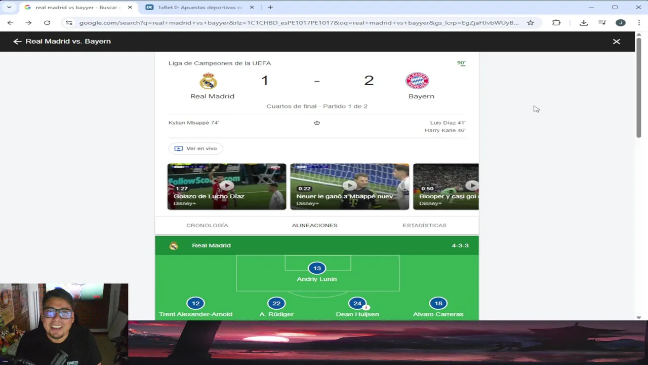Open the ESTADÍSTICAS tab
Screen dimensions: 648x365
click(424, 226)
